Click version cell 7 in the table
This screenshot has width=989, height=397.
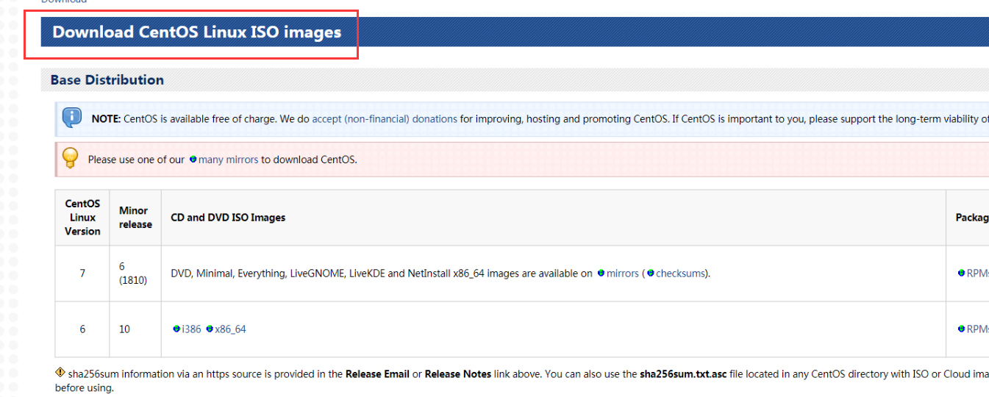coord(82,273)
